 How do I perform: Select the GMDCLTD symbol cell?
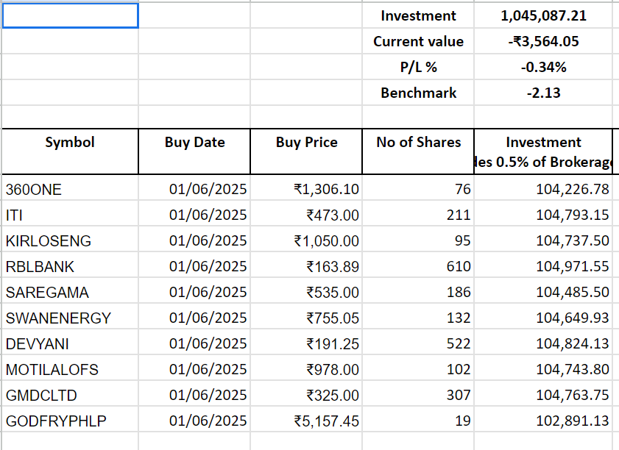pyautogui.click(x=70, y=395)
